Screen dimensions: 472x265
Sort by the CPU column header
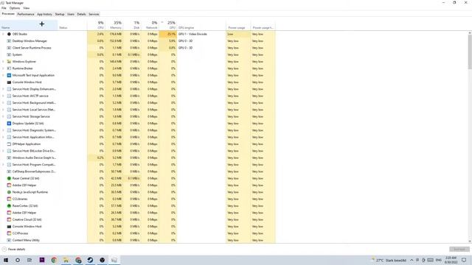click(x=97, y=25)
